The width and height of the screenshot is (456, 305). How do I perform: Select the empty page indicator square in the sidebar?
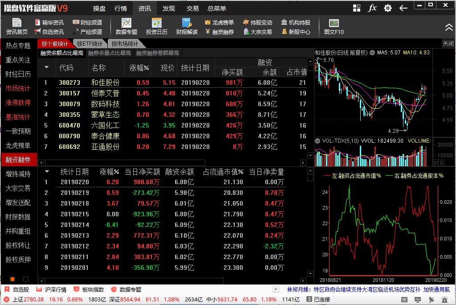[x=25, y=279]
